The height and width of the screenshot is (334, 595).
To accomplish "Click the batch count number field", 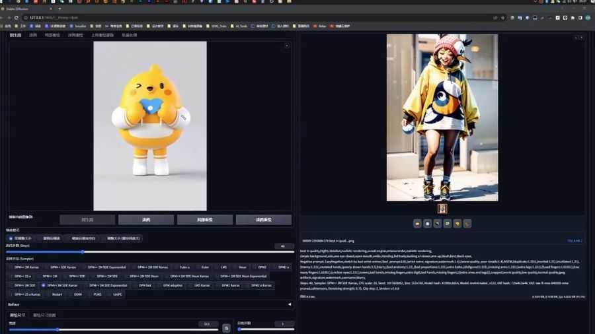I will point(284,324).
